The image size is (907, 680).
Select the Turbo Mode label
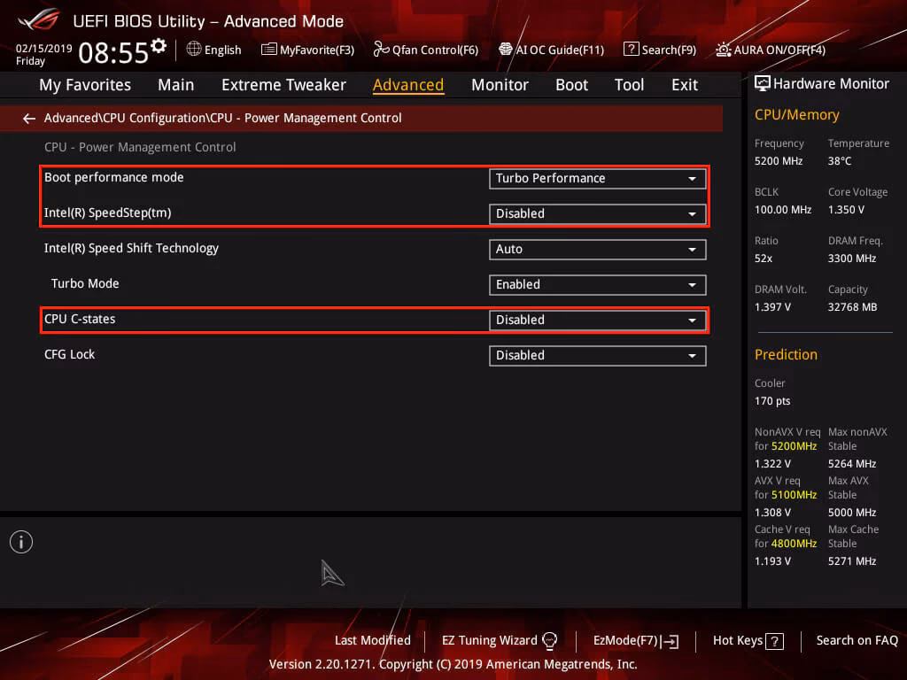click(85, 283)
